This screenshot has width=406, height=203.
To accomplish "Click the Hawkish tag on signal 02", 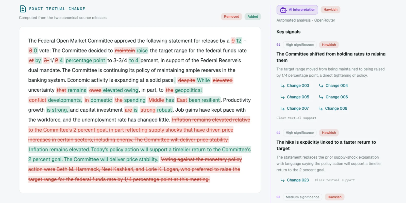I will (329, 133).
